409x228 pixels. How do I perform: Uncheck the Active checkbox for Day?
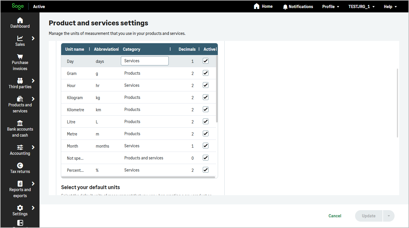point(206,61)
